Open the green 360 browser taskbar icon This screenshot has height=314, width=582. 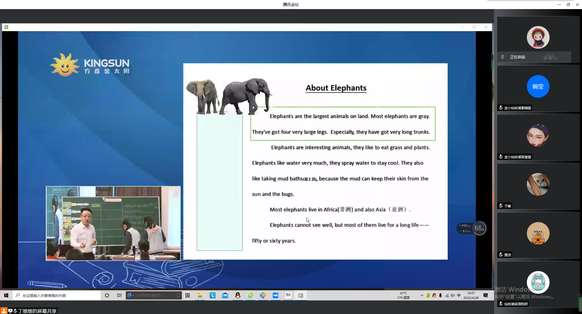[250, 295]
